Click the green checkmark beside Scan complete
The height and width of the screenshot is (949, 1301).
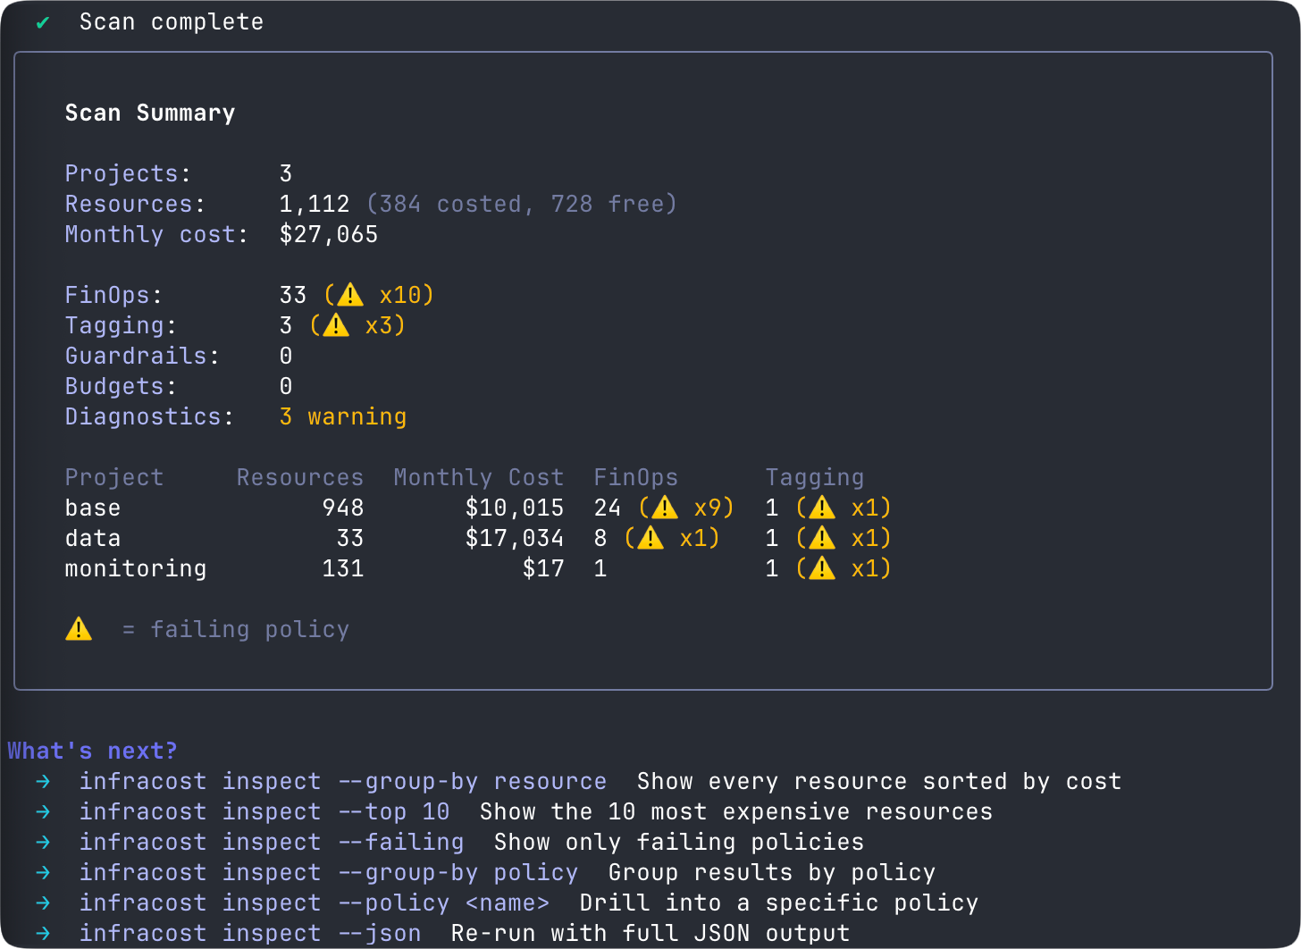coord(43,22)
